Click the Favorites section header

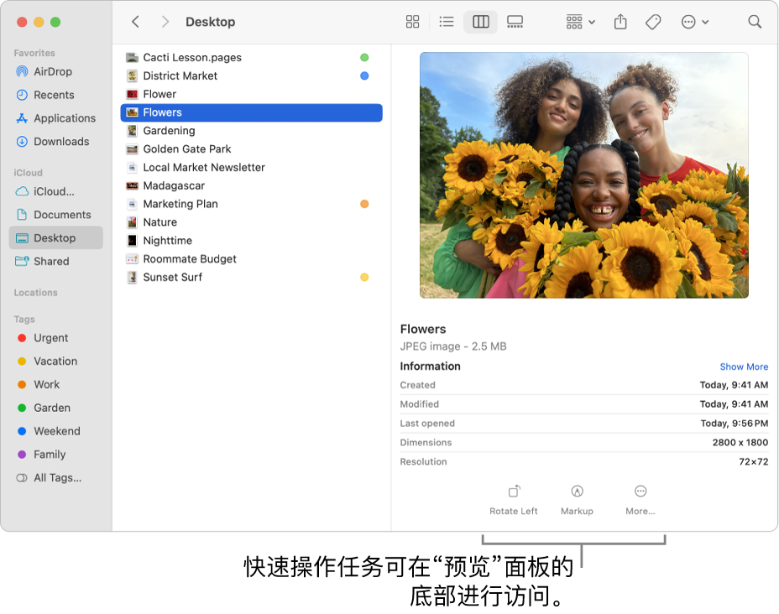click(x=34, y=53)
